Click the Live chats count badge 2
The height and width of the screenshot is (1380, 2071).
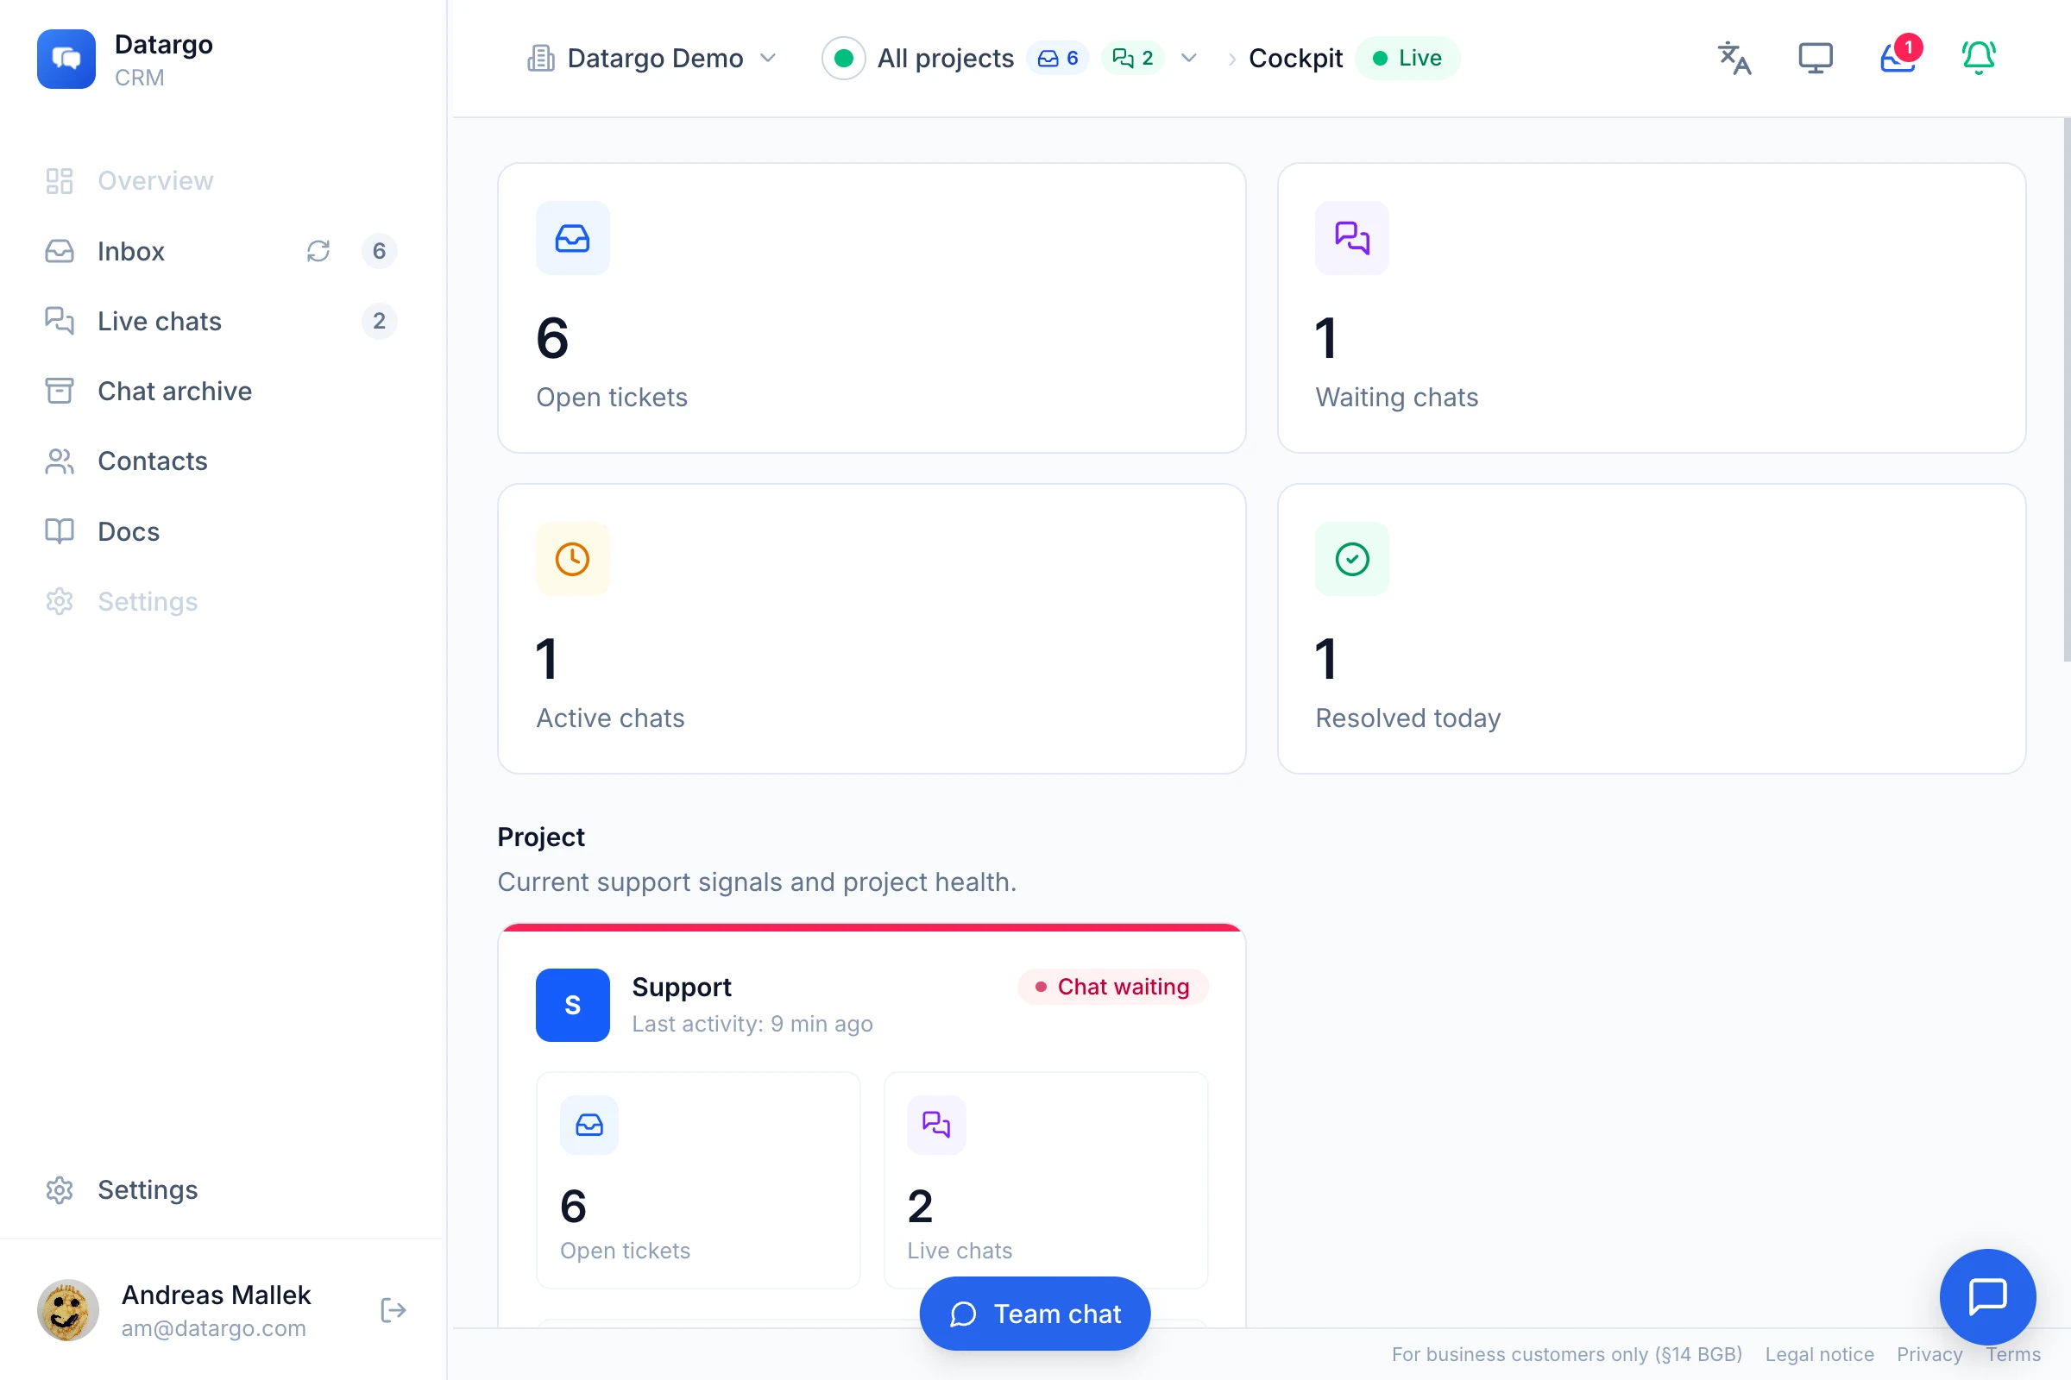tap(379, 320)
